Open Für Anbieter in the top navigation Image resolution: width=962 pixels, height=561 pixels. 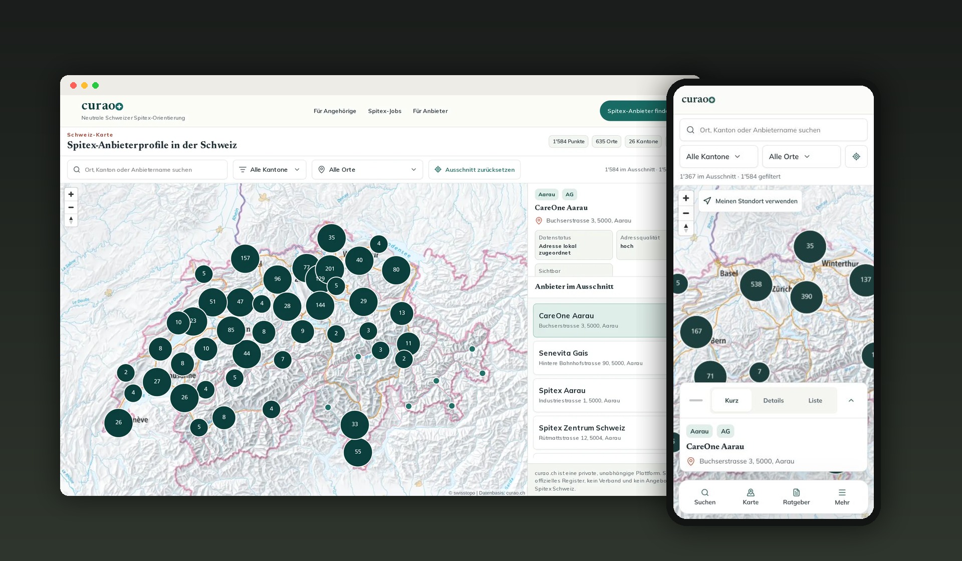(x=430, y=111)
